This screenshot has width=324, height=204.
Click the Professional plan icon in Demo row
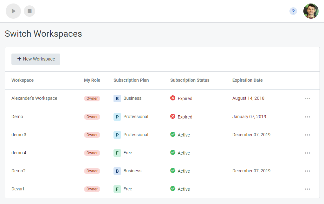tap(117, 117)
